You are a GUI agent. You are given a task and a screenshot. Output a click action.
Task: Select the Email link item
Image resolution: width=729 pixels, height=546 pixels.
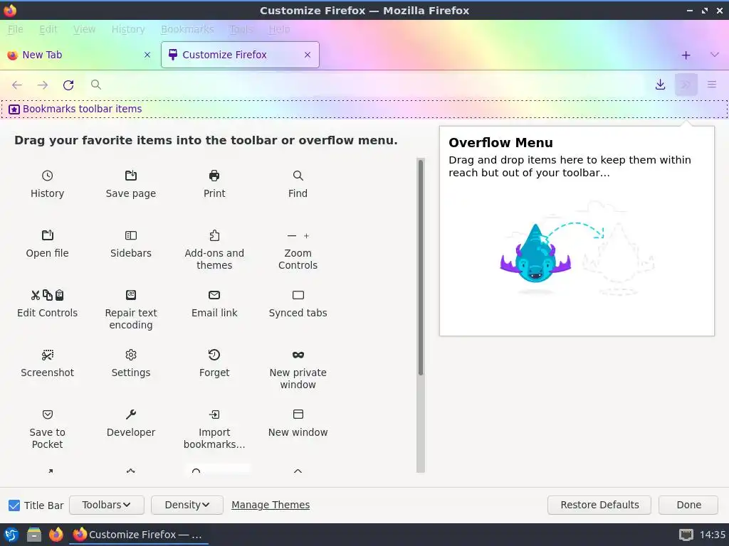(x=214, y=304)
